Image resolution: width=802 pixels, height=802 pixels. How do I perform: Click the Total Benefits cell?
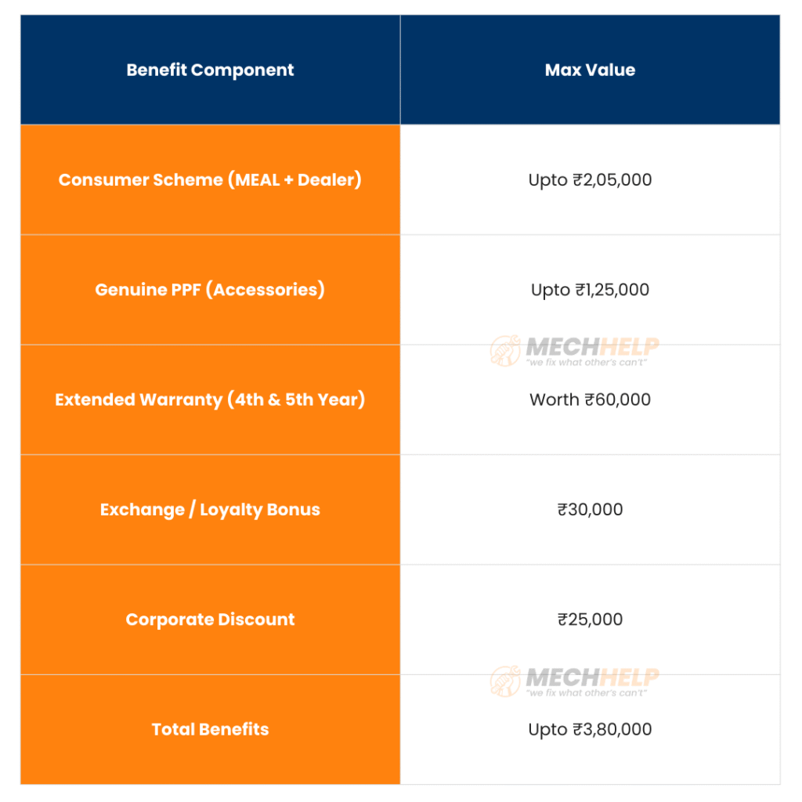coord(210,729)
